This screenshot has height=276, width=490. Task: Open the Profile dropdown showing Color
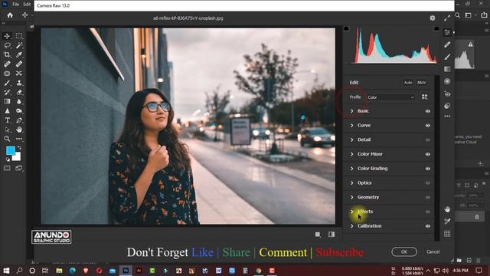point(391,97)
